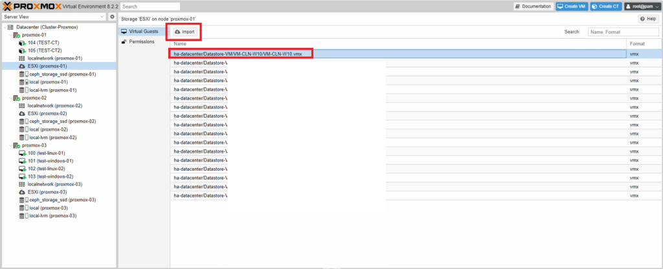This screenshot has width=663, height=269.
Task: Click the 105 (TEST-CT2) container icon
Action: (x=23, y=50)
